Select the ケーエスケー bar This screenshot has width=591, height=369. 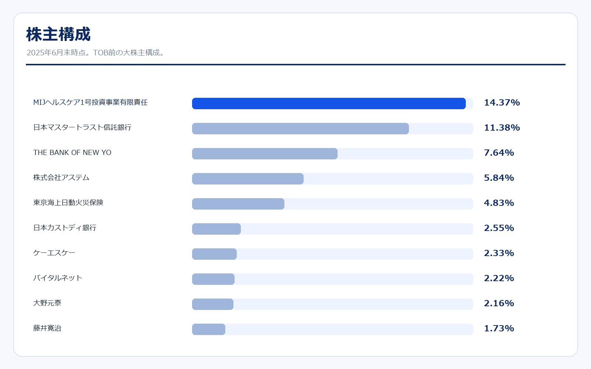pyautogui.click(x=214, y=254)
